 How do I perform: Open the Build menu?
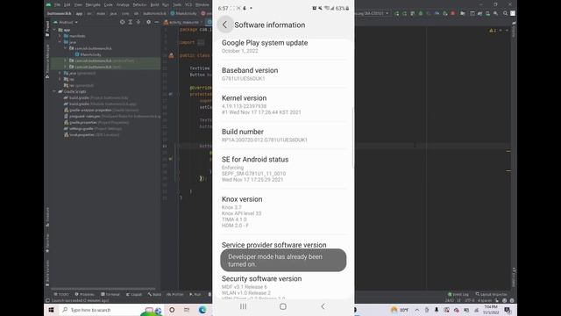pos(154,4)
